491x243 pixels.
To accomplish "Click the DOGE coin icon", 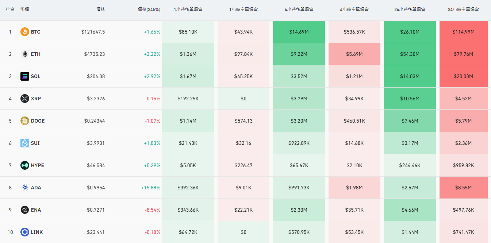I will click(x=25, y=121).
